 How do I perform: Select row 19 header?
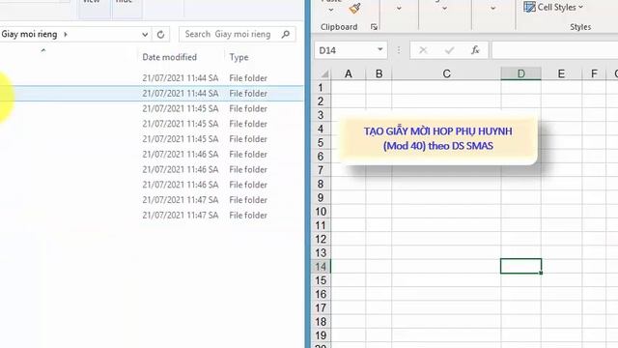click(321, 335)
